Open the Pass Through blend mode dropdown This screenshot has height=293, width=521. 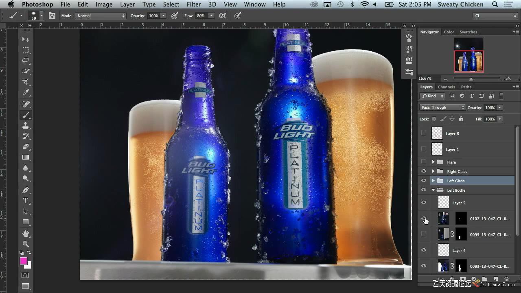(x=442, y=107)
